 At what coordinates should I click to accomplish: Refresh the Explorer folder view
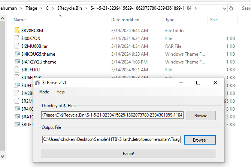click(232, 8)
